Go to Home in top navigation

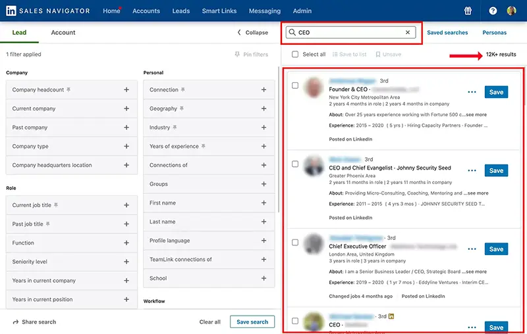(111, 11)
